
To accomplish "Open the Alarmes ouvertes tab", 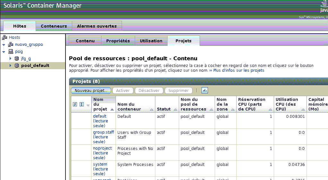I will click(97, 26).
